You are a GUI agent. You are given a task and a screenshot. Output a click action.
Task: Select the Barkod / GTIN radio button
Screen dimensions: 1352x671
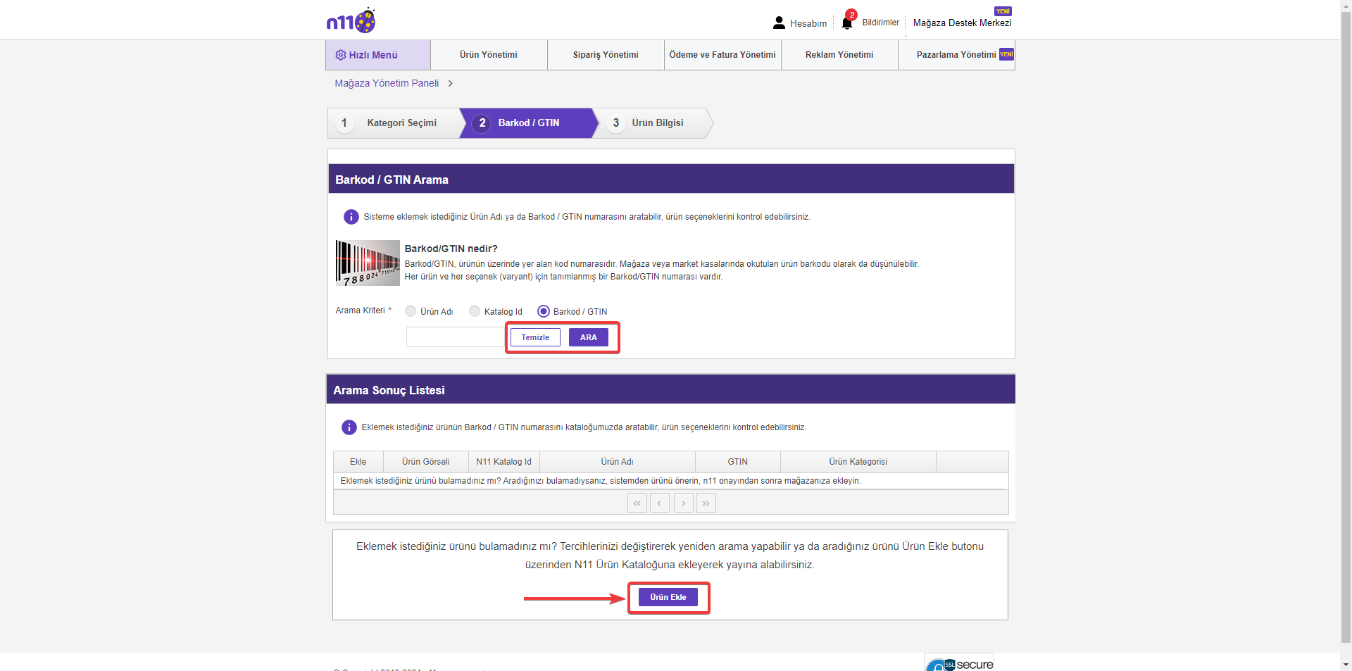(x=544, y=311)
